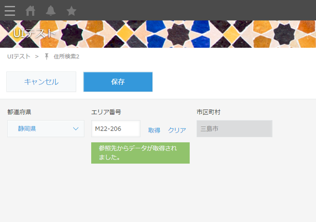The height and width of the screenshot is (222, 316).
Task: Click the エリア番号 field label
Action: coord(106,112)
